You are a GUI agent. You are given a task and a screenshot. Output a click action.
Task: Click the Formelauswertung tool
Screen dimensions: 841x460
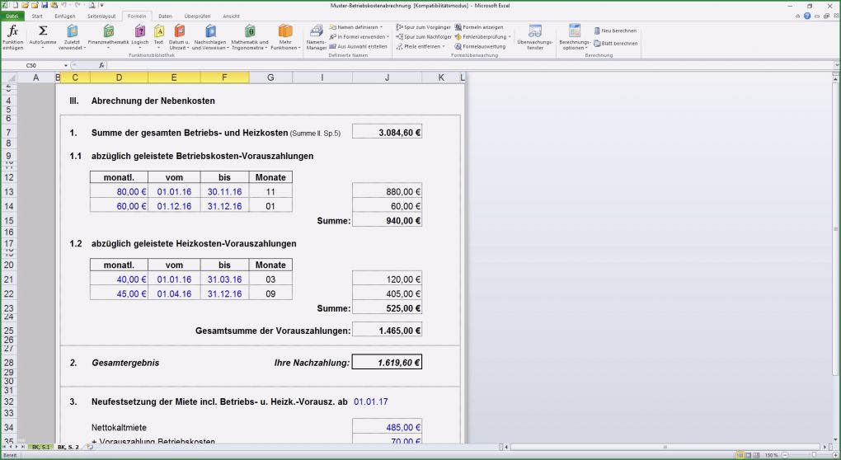[x=480, y=47]
